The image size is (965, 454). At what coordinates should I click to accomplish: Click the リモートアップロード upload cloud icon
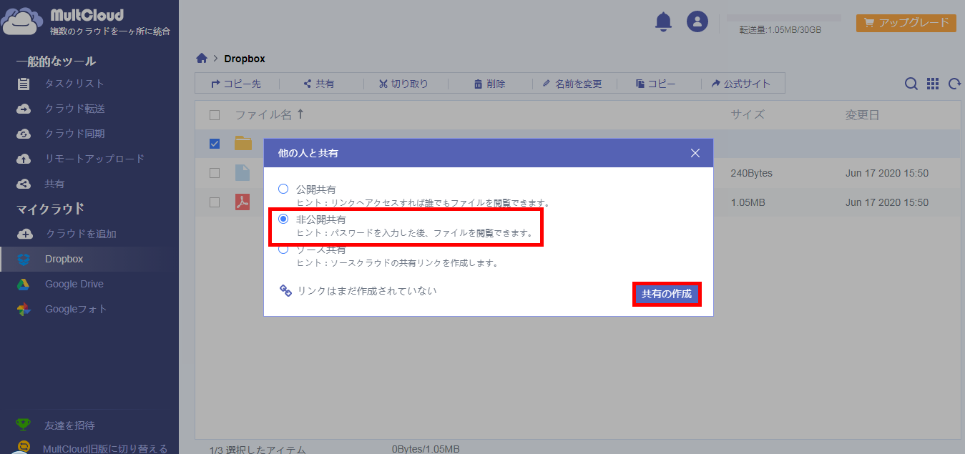[24, 159]
